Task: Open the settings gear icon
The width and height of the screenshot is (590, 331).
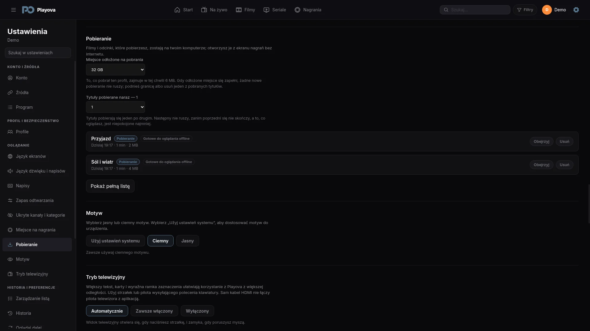Action: click(x=576, y=10)
